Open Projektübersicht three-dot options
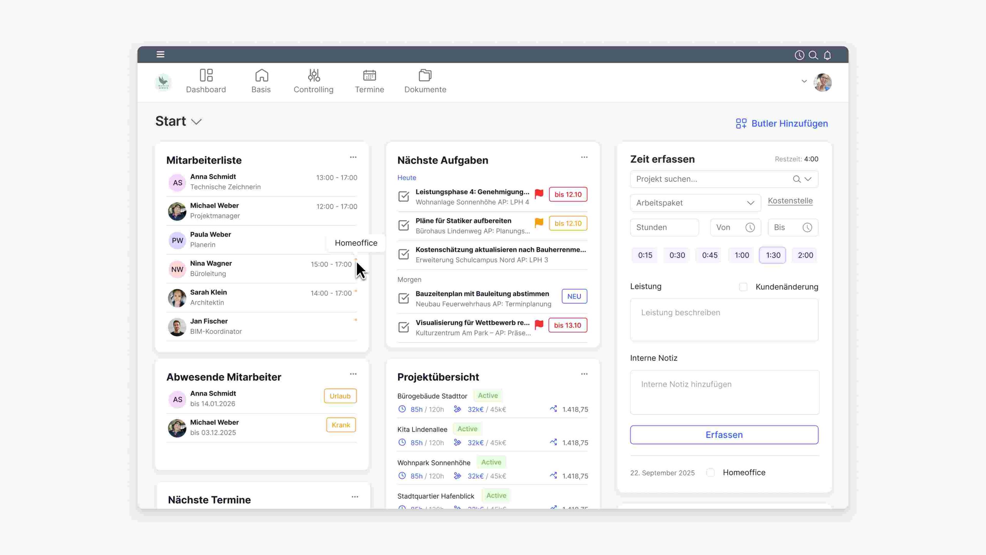Image resolution: width=986 pixels, height=555 pixels. pyautogui.click(x=584, y=374)
